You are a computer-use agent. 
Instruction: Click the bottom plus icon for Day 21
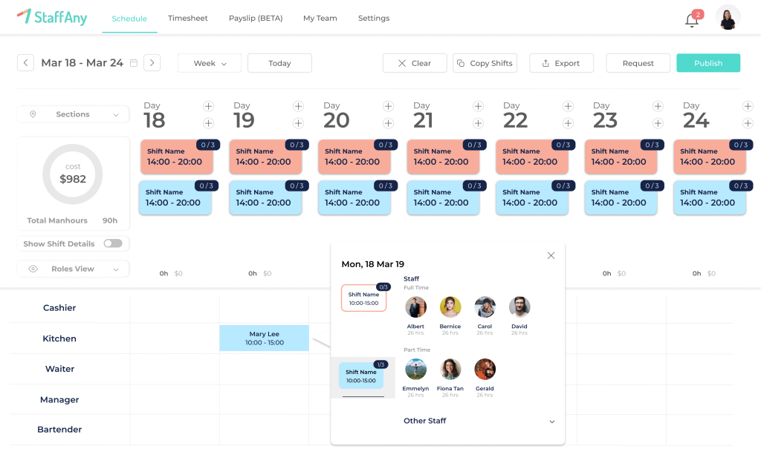478,123
